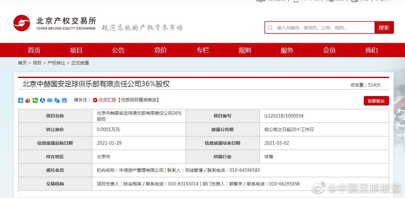Viewport: 405px width, 198px height.
Task: Click the 交易机构 label cell
Action: (x=55, y=184)
